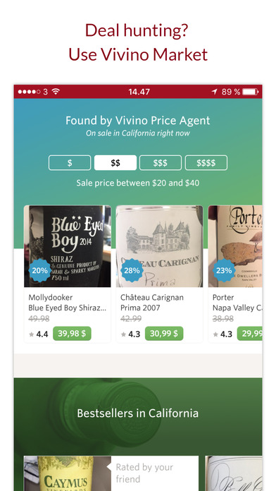Tap the location arrow icon in the status bar
This screenshot has height=491, width=276.
coord(215,92)
